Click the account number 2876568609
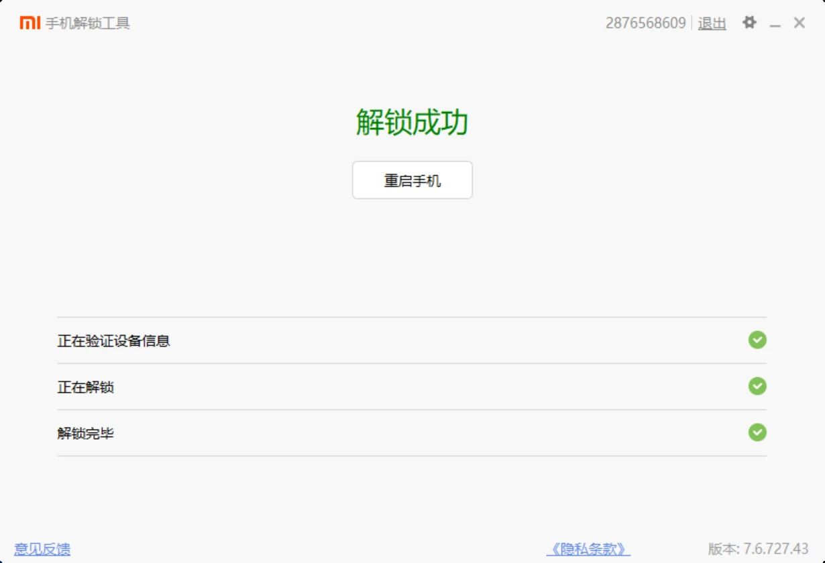Image resolution: width=825 pixels, height=563 pixels. [x=645, y=22]
